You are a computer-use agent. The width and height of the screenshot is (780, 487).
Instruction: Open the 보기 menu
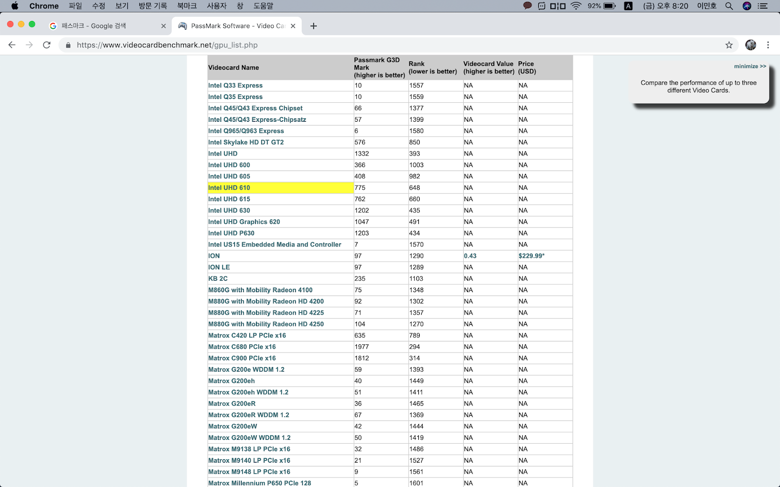pyautogui.click(x=122, y=6)
